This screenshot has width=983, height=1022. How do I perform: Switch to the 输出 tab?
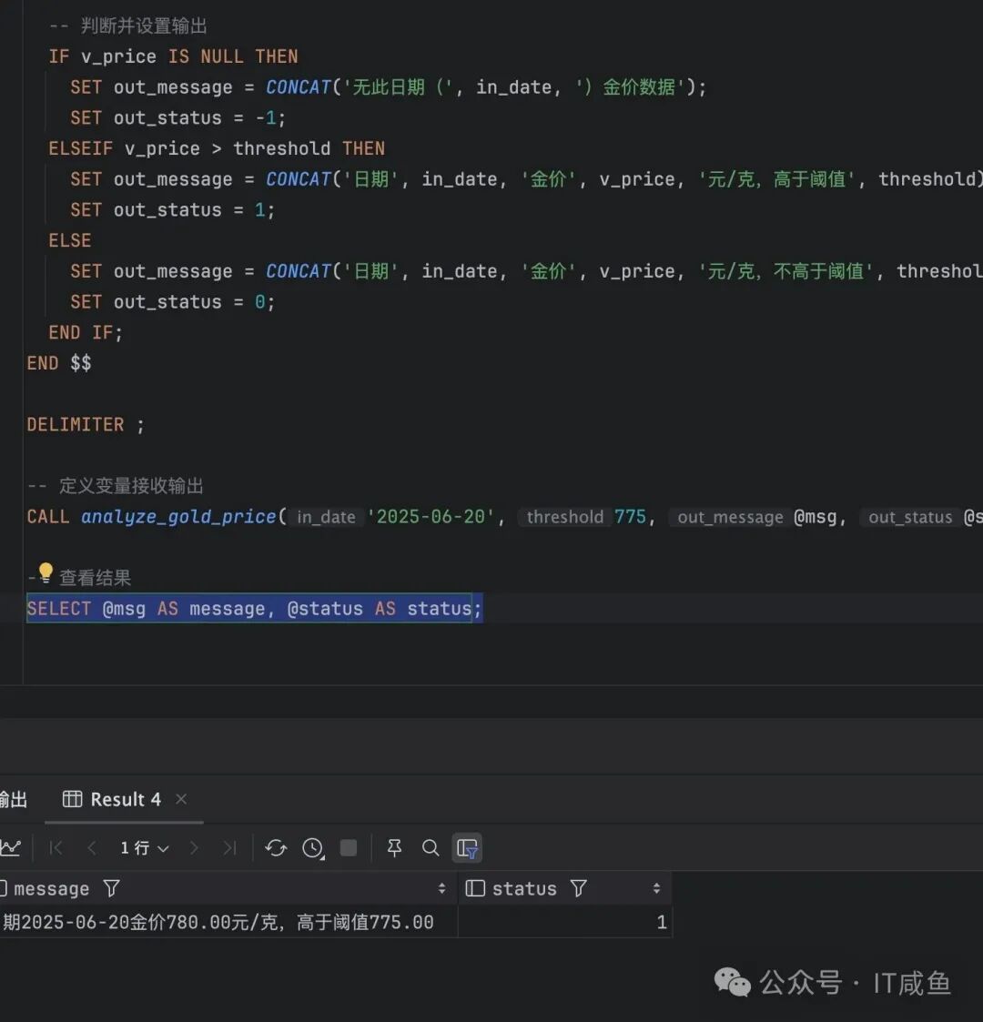(13, 799)
